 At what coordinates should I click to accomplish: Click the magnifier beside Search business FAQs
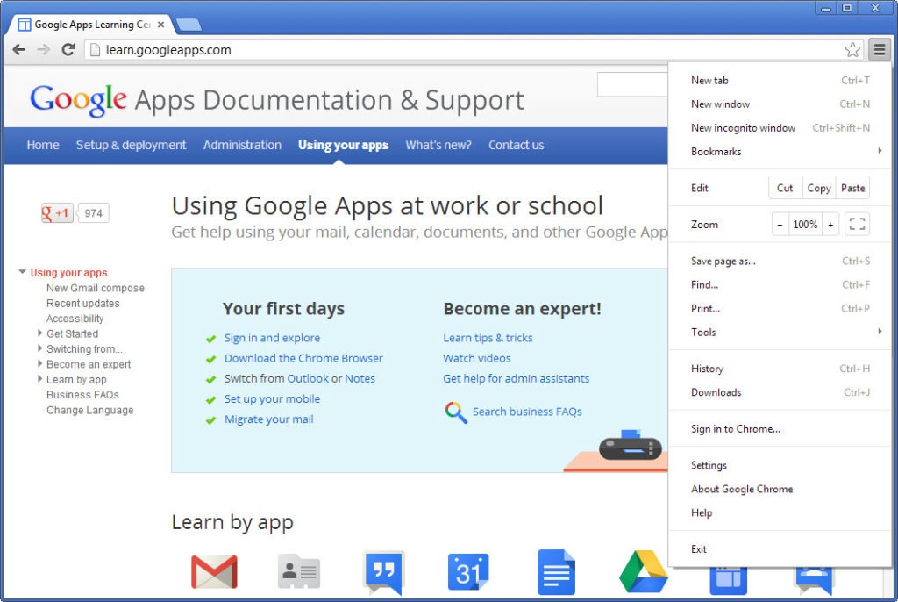(x=456, y=412)
